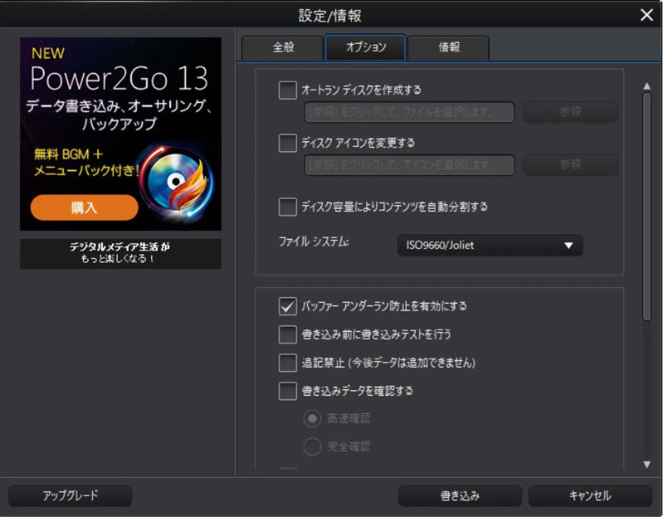
Task: Click the scrollbar up arrow
Action: (646, 86)
